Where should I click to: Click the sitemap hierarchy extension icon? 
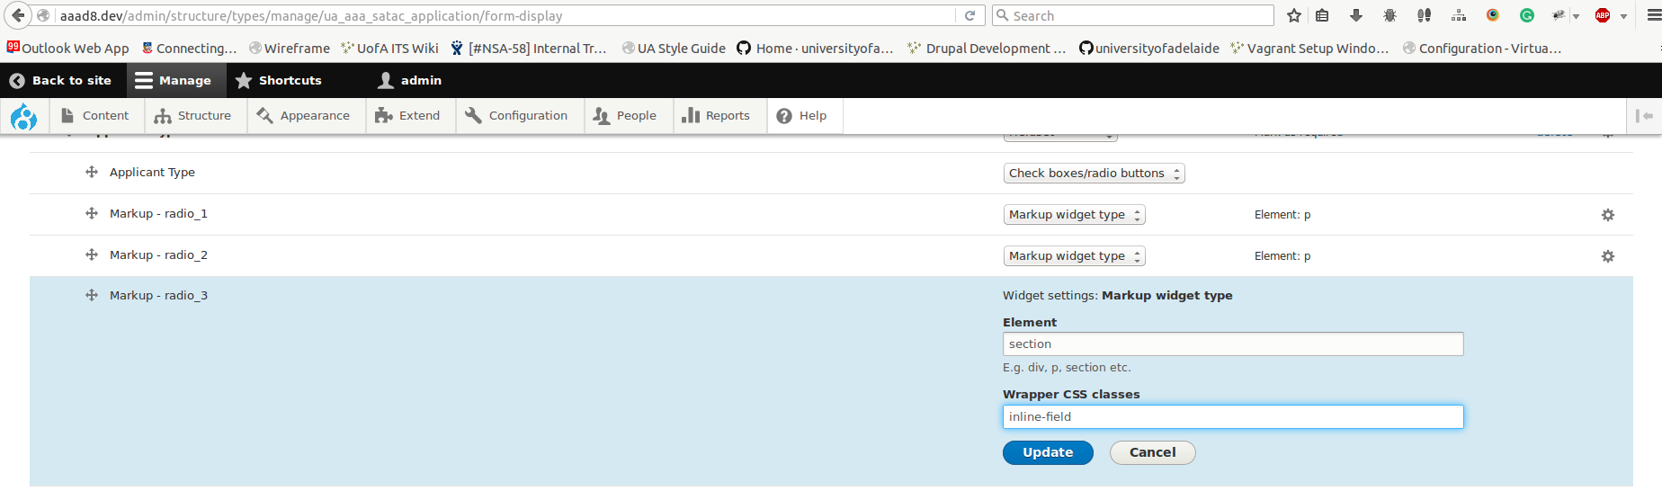pyautogui.click(x=1459, y=15)
